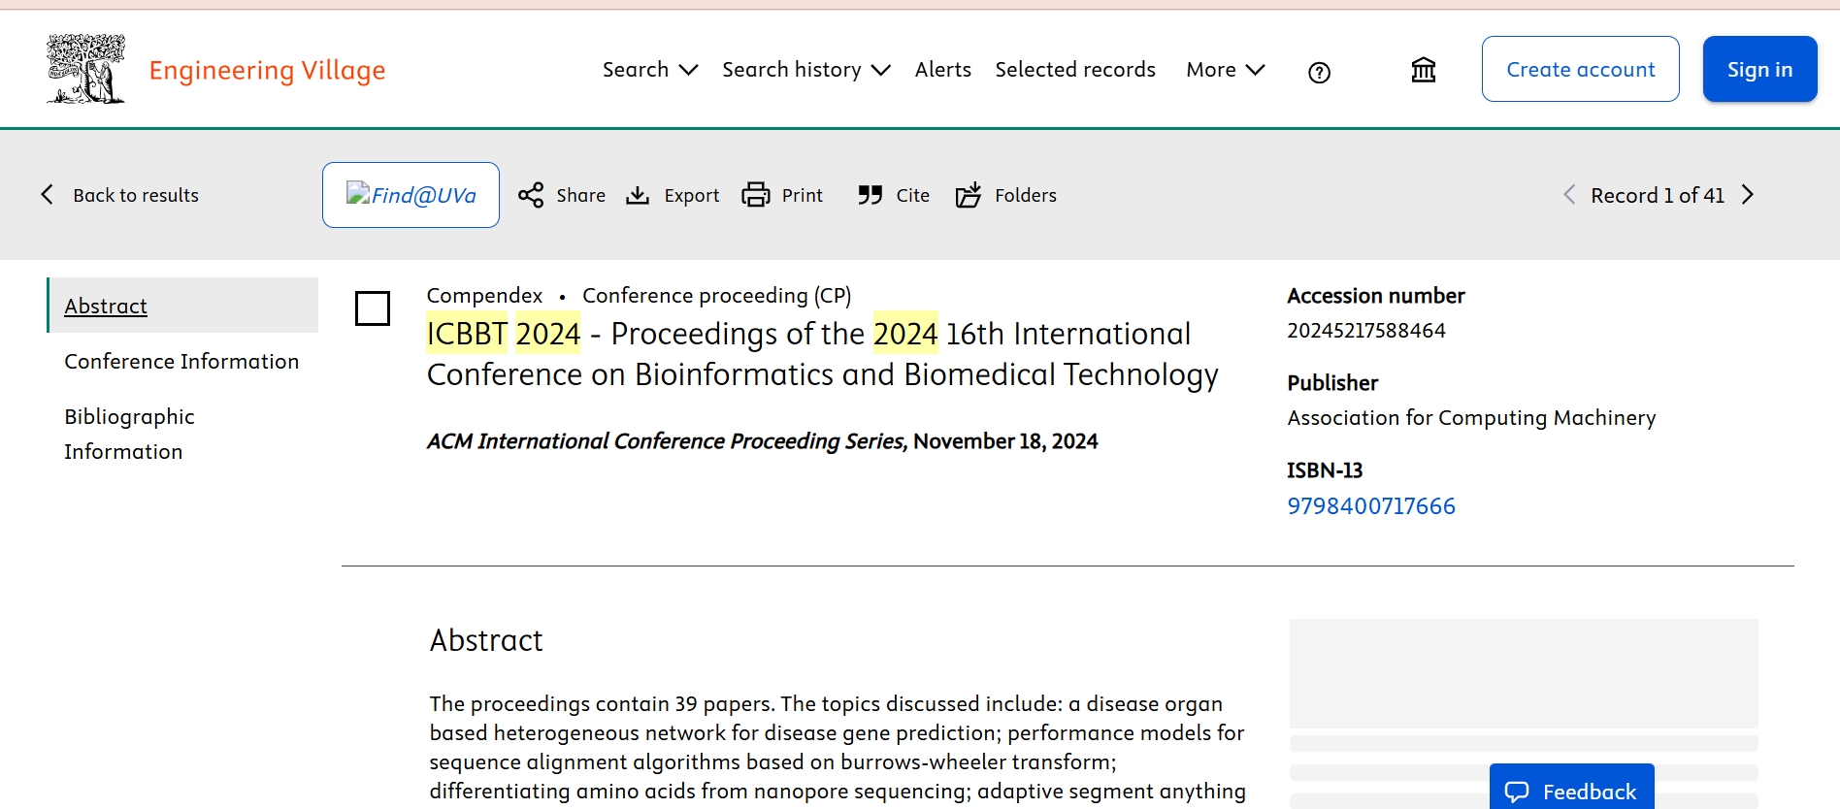
Task: Click the Export download icon
Action: click(x=638, y=195)
